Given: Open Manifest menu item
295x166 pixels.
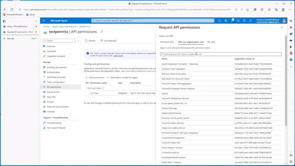Looking at the screenshot, I should (x=51, y=112).
